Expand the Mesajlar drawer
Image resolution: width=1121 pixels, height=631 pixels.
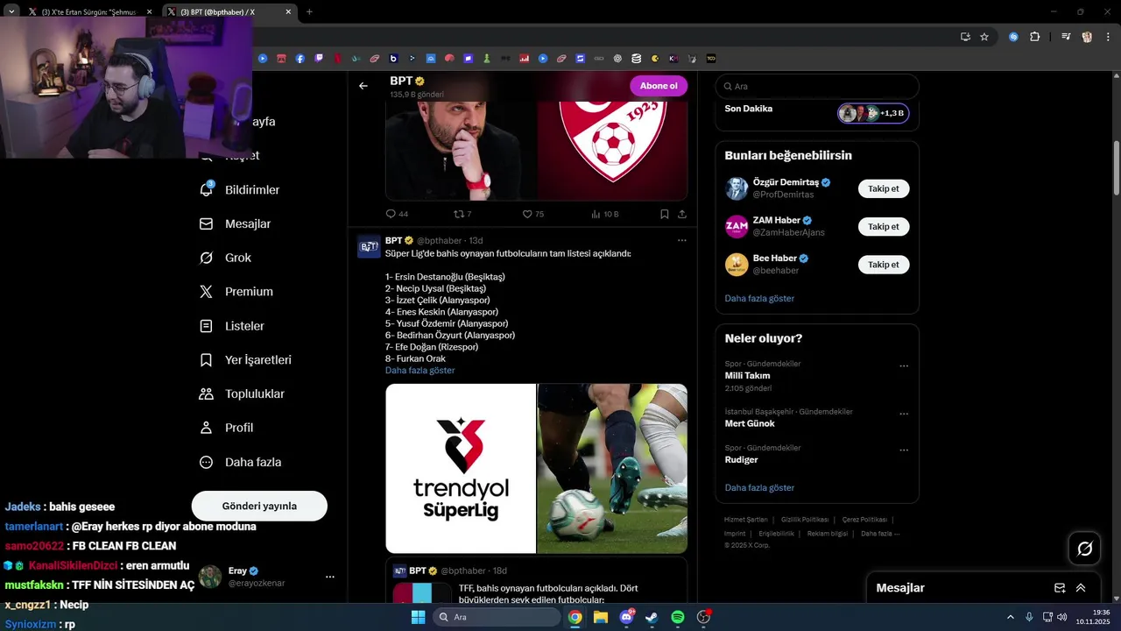click(1081, 588)
